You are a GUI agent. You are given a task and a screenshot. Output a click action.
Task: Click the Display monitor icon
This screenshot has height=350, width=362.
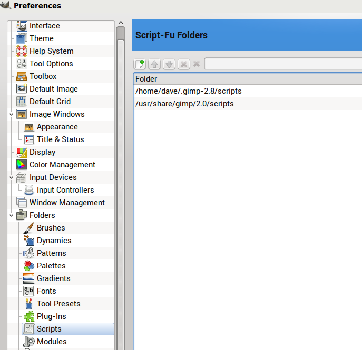point(22,152)
